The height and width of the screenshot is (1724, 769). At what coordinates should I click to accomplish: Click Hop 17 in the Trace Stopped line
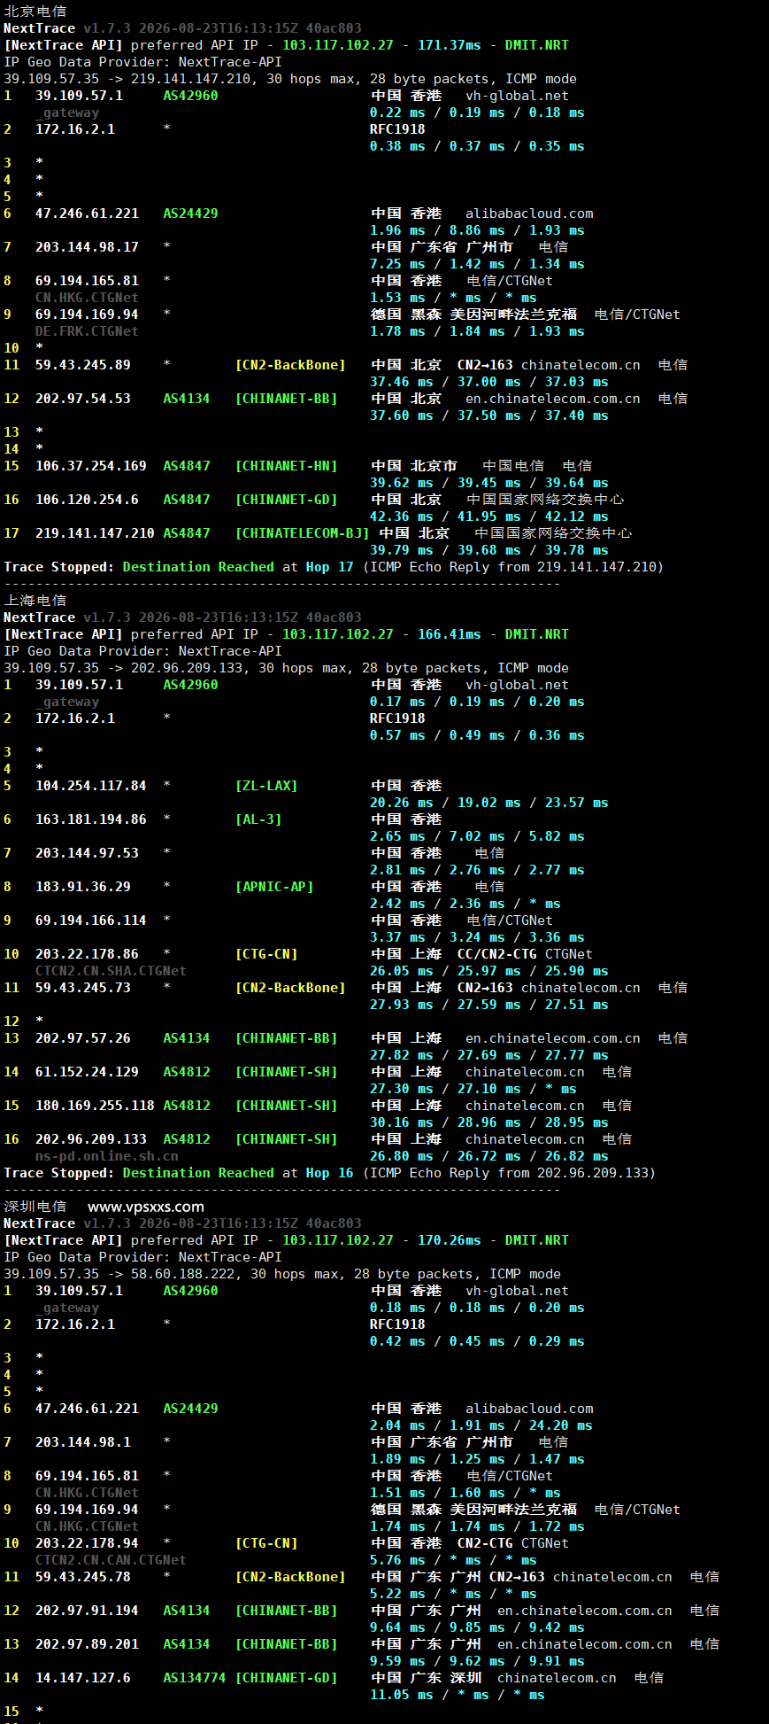pos(330,567)
